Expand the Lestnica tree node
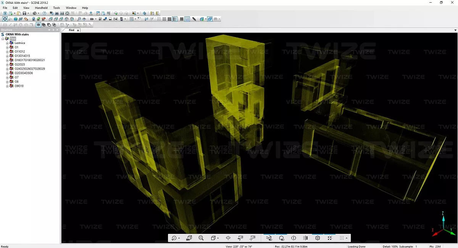 7,43
